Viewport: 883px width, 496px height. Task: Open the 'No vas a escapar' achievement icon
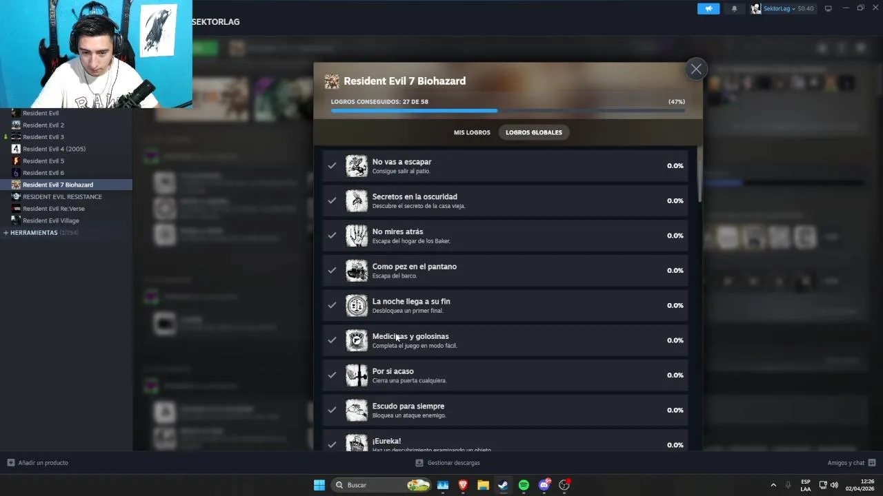point(357,166)
